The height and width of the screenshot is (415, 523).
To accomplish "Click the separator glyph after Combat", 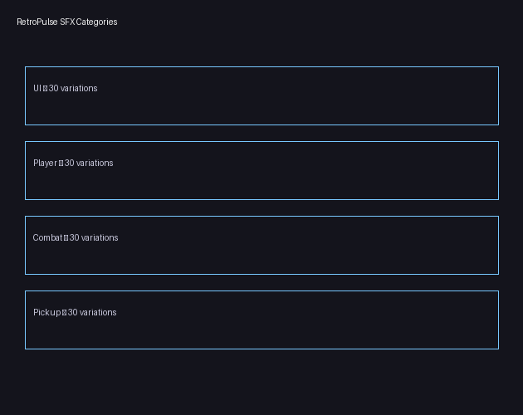I will tap(66, 238).
